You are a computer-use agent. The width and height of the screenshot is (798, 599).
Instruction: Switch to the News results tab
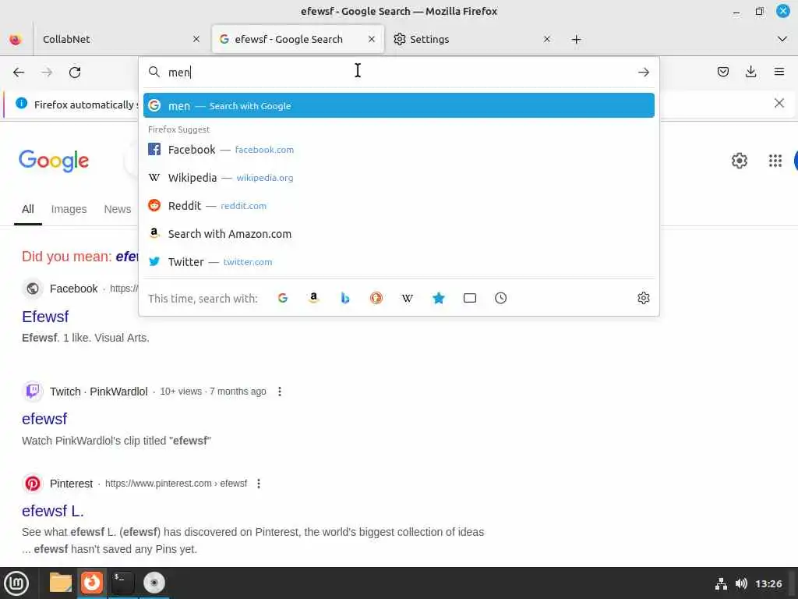pyautogui.click(x=118, y=209)
